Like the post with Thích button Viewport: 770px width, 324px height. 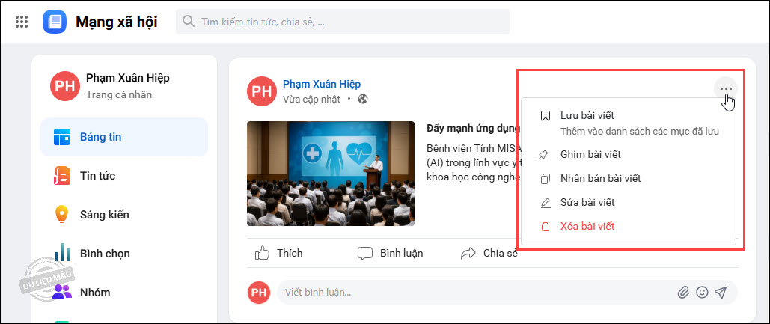[x=278, y=254]
